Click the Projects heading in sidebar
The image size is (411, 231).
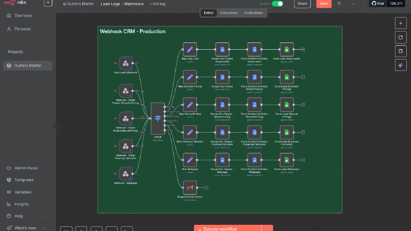click(16, 52)
